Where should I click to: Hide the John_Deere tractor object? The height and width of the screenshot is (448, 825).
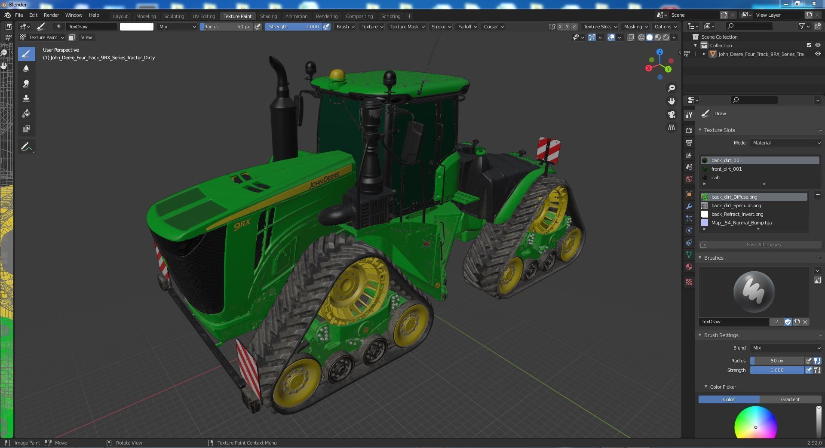point(818,54)
